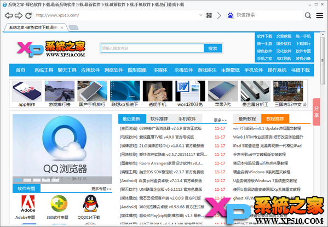Open a new tab button
328x227 pixels.
[x=73, y=27]
